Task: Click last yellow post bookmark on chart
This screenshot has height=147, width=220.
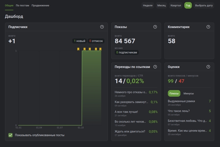Action: pos(101,49)
